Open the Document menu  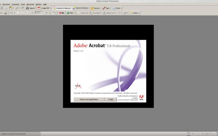6,5
